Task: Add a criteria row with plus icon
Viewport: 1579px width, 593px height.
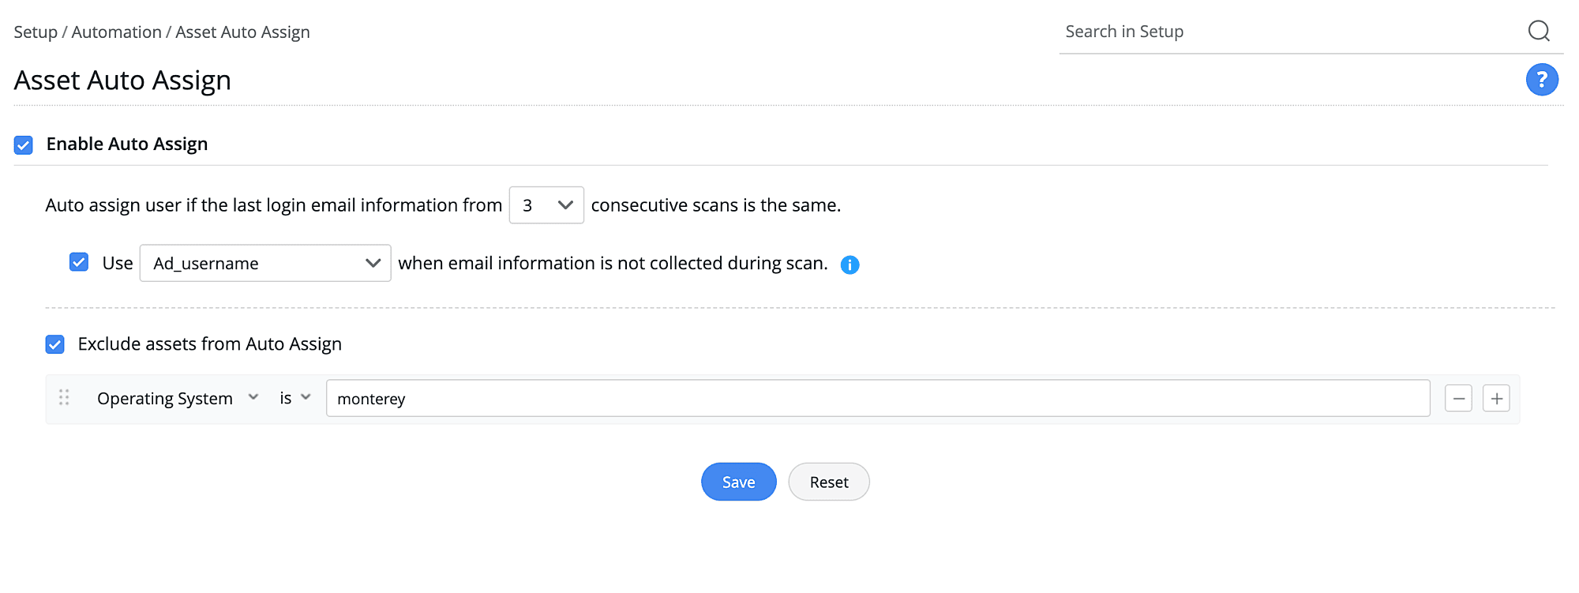Action: tap(1496, 399)
